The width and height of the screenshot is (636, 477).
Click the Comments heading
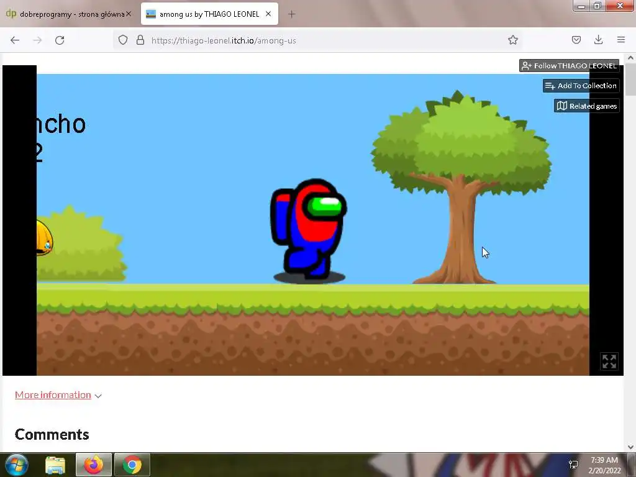pyautogui.click(x=52, y=434)
